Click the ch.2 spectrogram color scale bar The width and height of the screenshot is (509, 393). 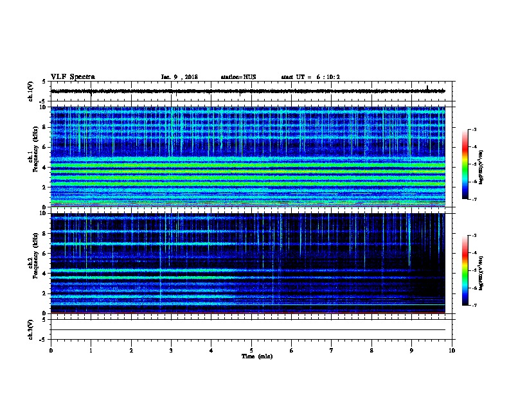(465, 270)
